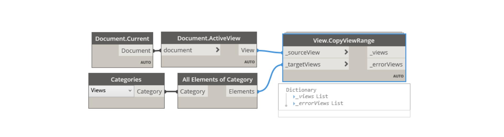Click the AUTO lacing label on Document.Current
The height and width of the screenshot is (137, 504).
click(x=146, y=62)
